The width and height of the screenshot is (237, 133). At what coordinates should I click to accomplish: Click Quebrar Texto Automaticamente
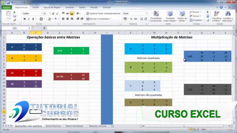pos(103,14)
